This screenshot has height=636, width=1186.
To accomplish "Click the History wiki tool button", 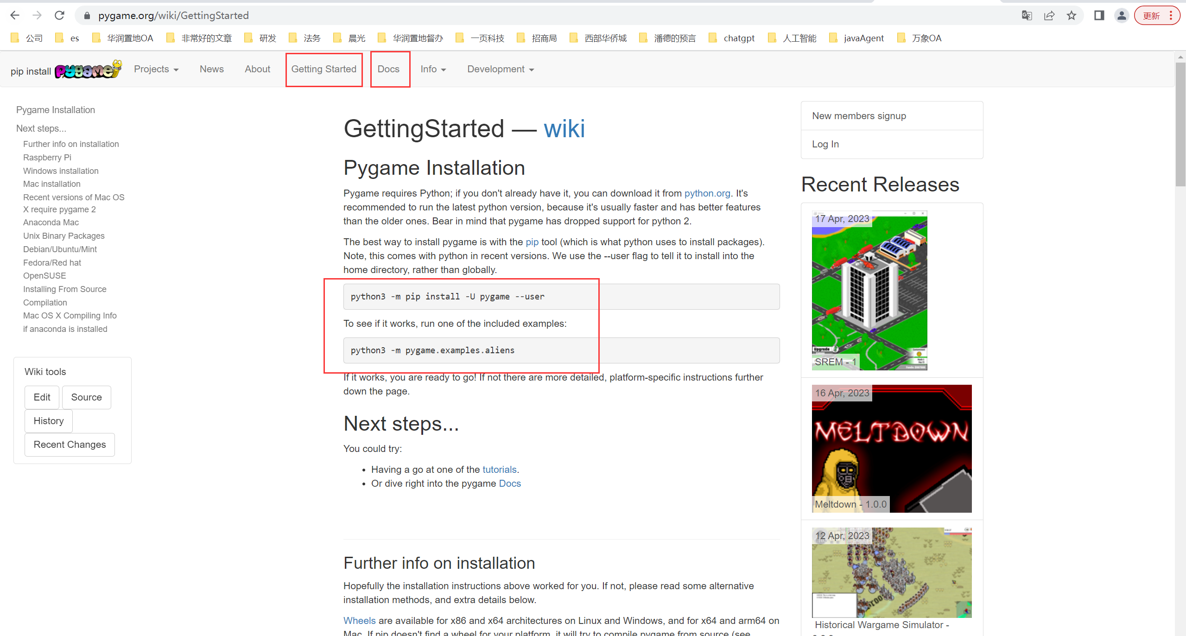I will [49, 421].
